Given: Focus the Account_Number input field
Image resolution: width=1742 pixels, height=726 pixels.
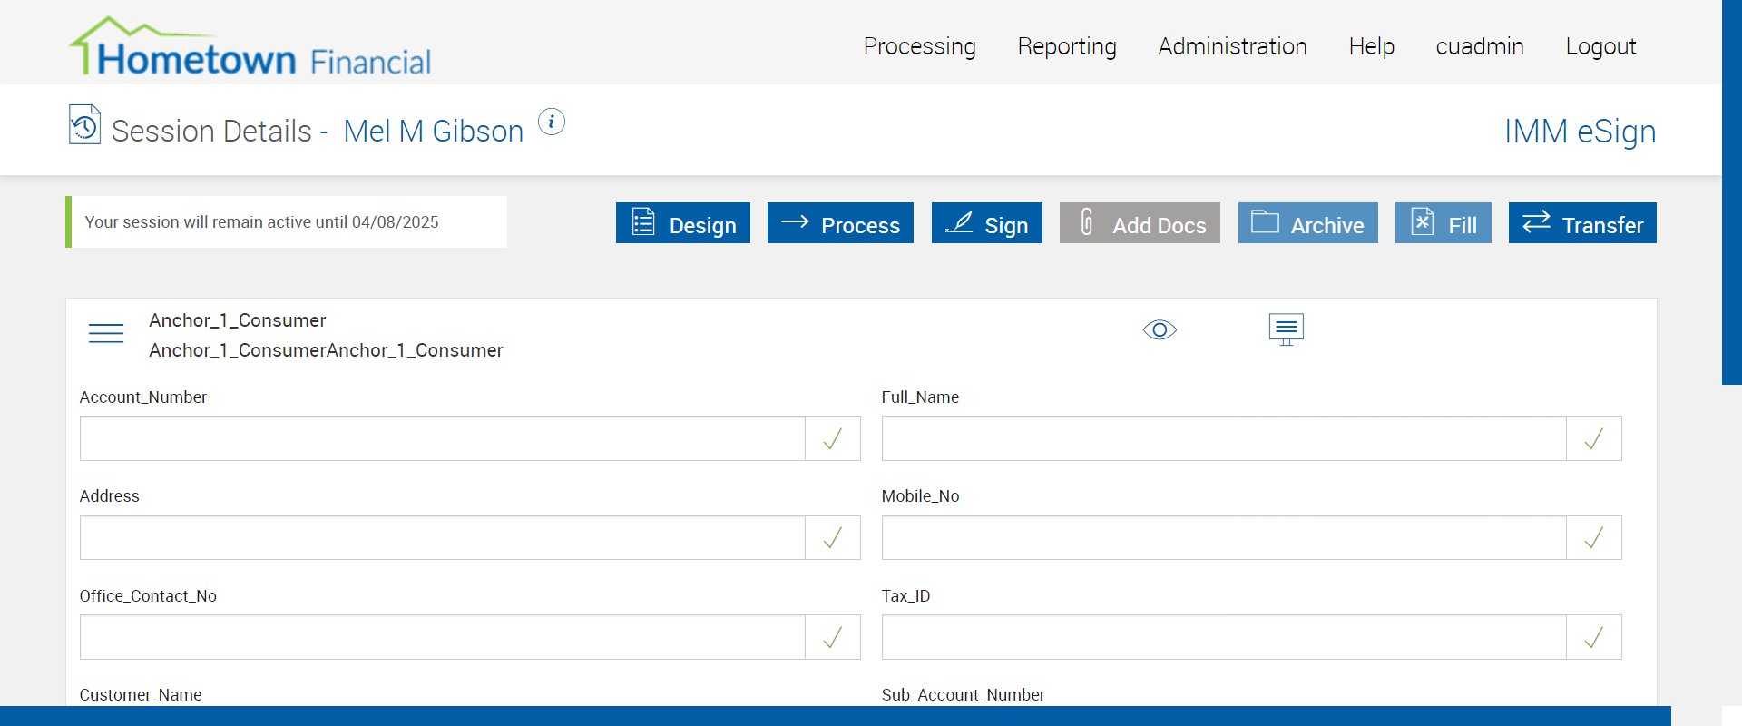Looking at the screenshot, I should click(x=443, y=438).
